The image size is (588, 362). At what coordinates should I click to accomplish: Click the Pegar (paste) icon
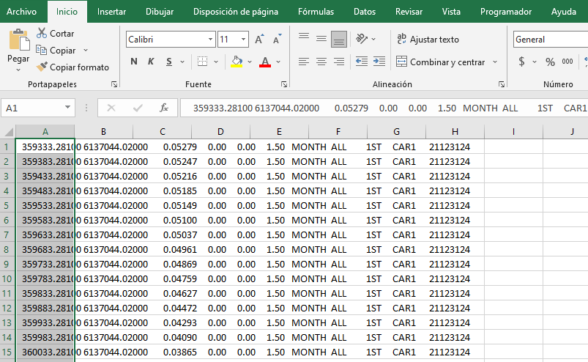click(19, 40)
